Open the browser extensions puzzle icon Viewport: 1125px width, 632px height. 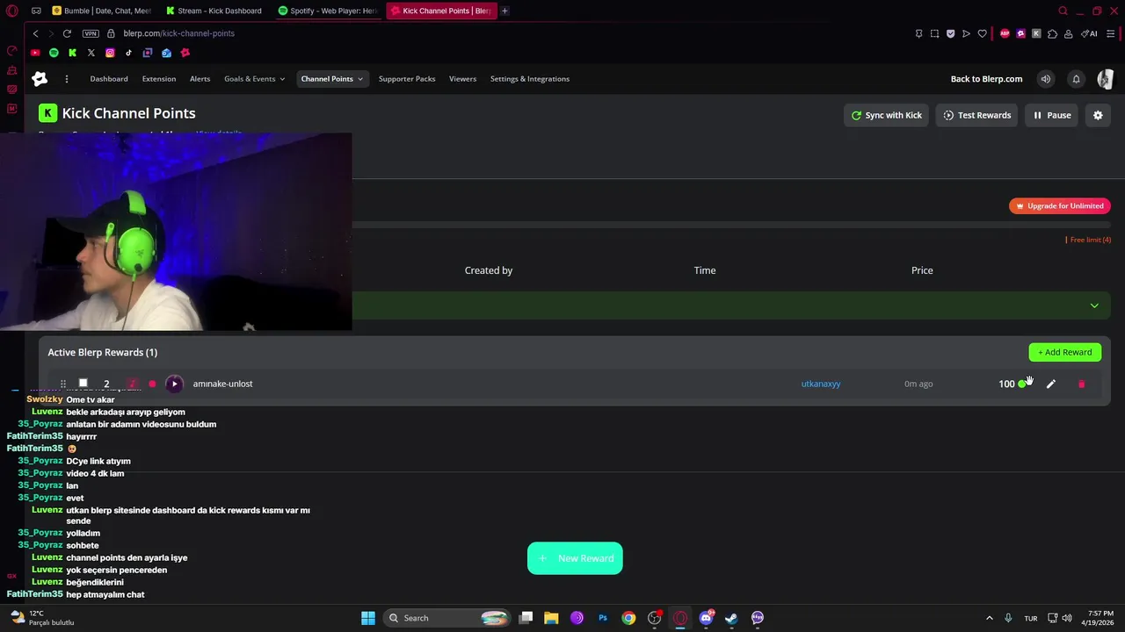[1052, 33]
